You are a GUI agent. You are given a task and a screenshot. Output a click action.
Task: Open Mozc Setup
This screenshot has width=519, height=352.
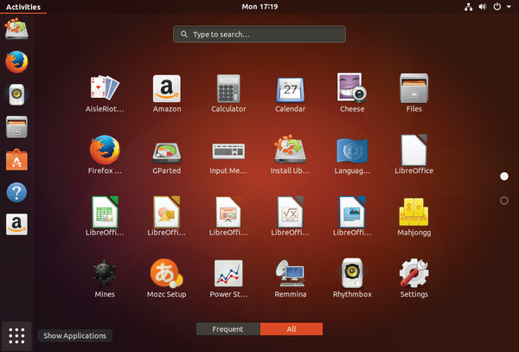[166, 278]
